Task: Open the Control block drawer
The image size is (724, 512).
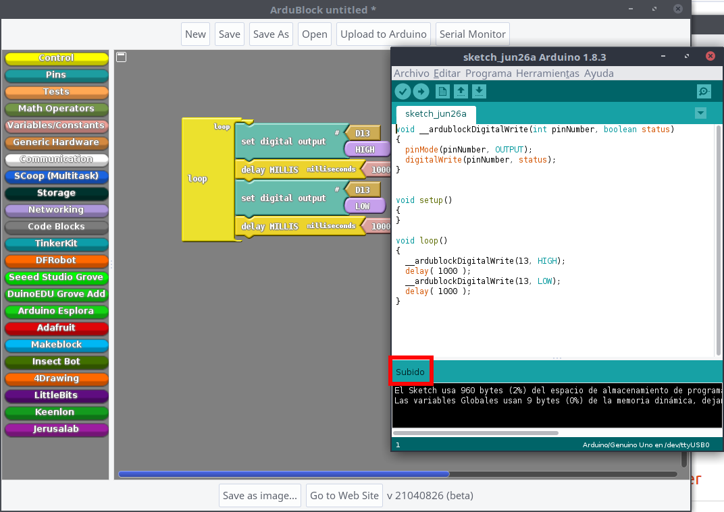Action: click(57, 58)
